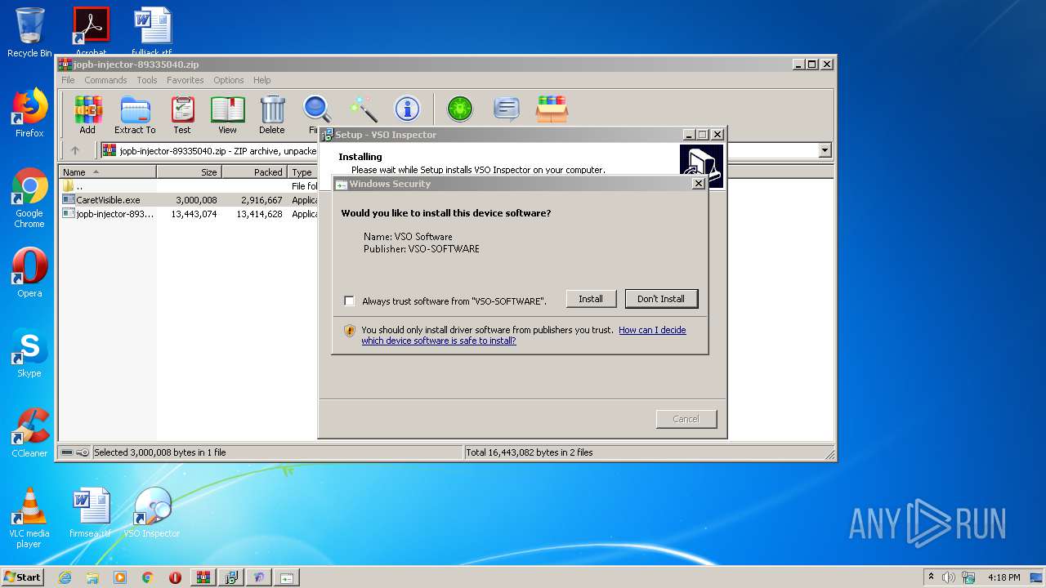Select the CaretVisible.exe file row
The image size is (1046, 588).
(190, 200)
